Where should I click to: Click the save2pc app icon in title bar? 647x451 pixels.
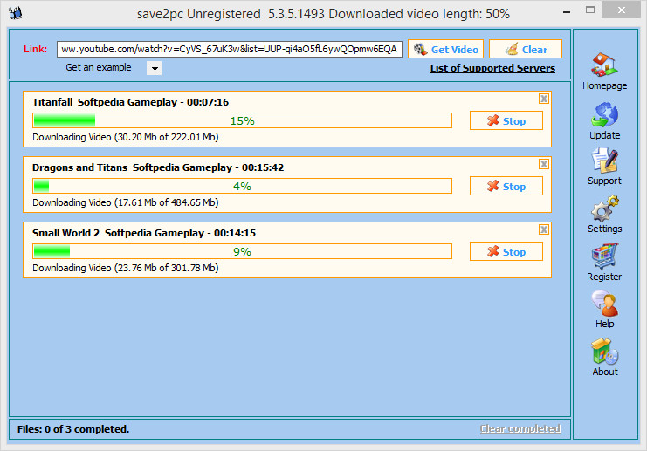coord(16,13)
